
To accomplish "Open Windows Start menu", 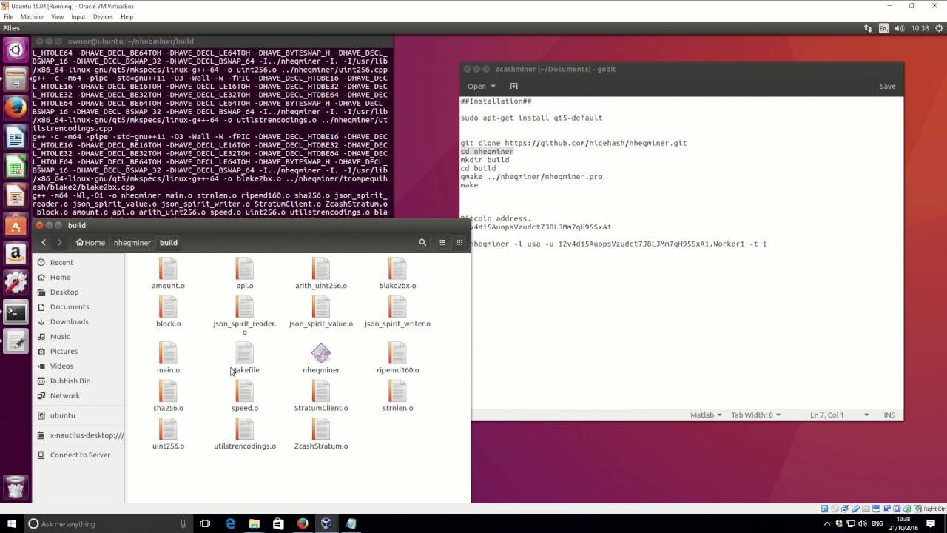I will point(11,523).
